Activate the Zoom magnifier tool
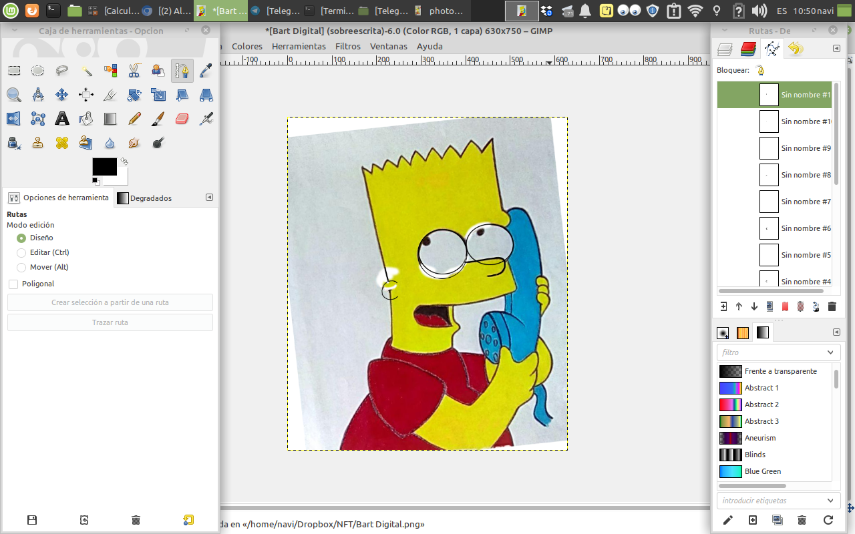This screenshot has height=534, width=855. tap(14, 95)
